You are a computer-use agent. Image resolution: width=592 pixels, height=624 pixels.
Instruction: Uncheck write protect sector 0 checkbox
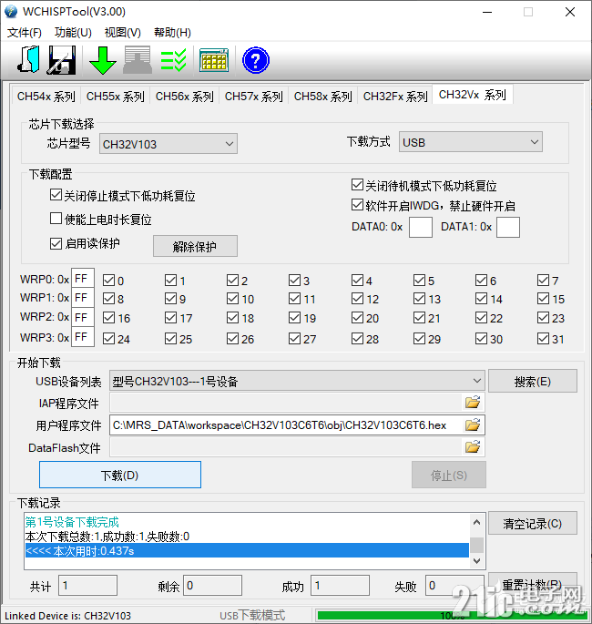pyautogui.click(x=108, y=281)
